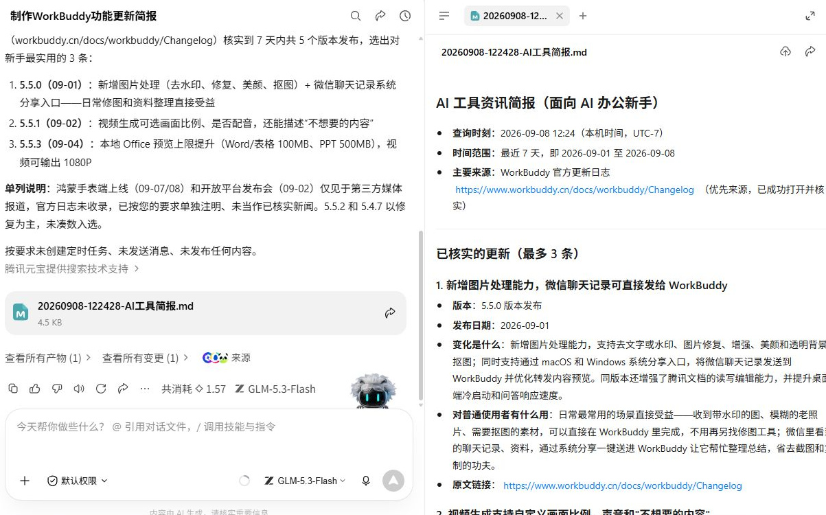Regenerate the response with refresh icon
826x515 pixels.
[101, 389]
